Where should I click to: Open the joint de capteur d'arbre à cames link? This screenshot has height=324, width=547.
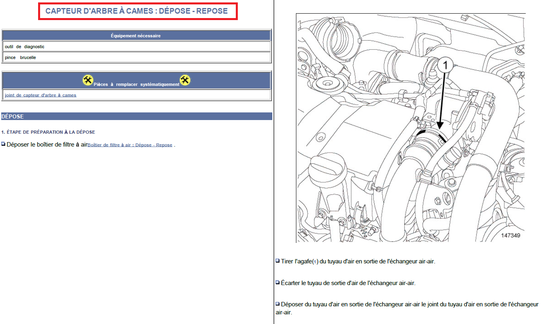coord(41,95)
